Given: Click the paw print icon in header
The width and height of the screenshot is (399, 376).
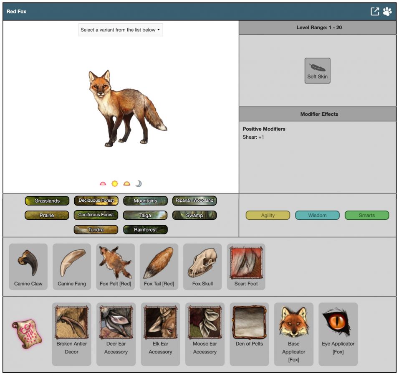Looking at the screenshot, I should pos(387,12).
